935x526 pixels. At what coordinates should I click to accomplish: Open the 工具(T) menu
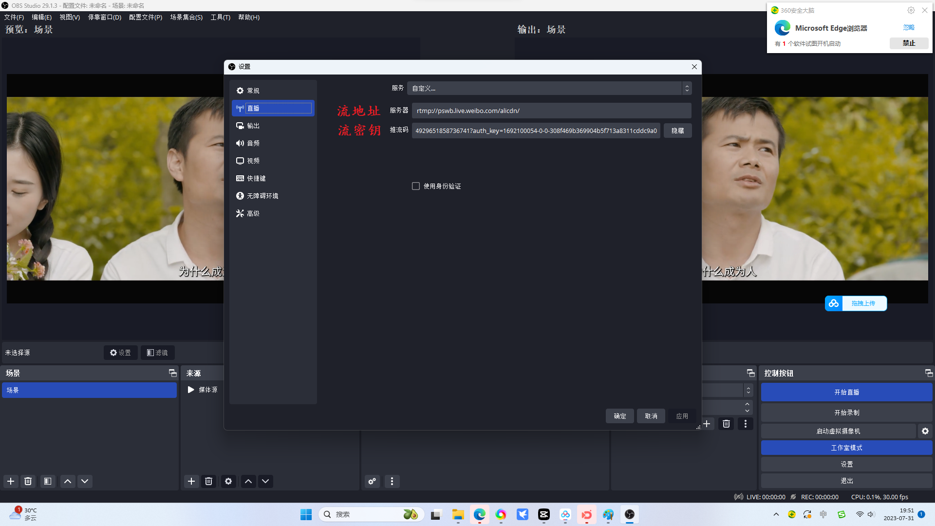[x=220, y=17]
